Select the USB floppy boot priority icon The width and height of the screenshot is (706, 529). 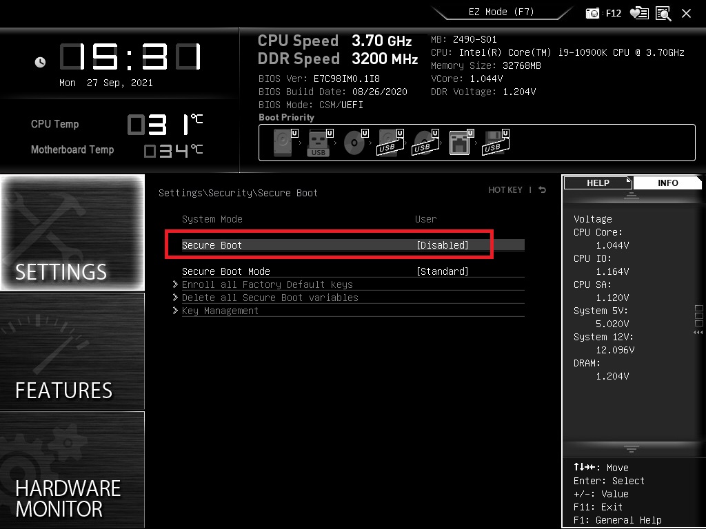point(496,143)
